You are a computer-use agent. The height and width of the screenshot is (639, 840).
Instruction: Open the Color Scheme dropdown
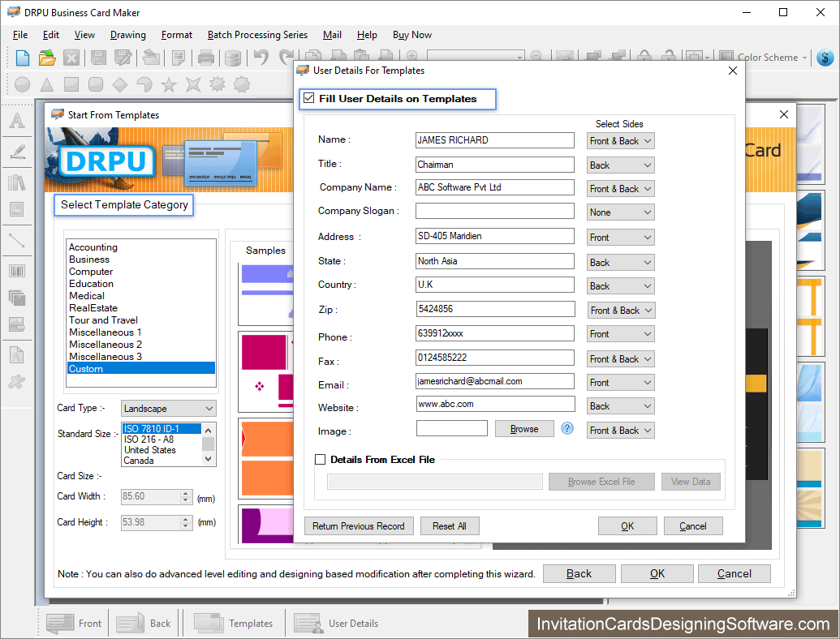click(x=772, y=58)
